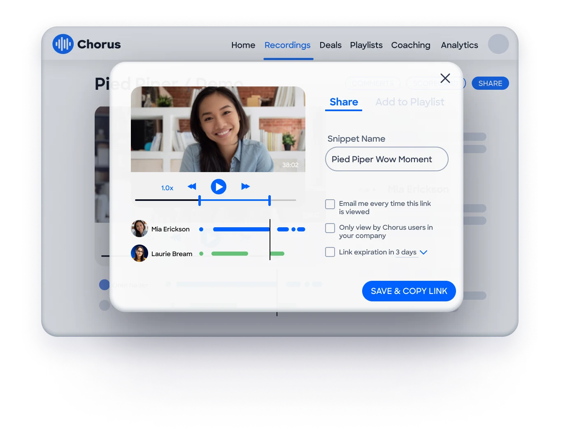This screenshot has width=563, height=429.
Task: Click the Laurie Bream speaker name
Action: [x=172, y=254]
